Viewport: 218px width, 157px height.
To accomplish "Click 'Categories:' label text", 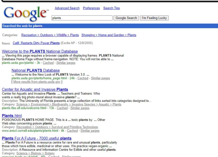I will 10,35.
